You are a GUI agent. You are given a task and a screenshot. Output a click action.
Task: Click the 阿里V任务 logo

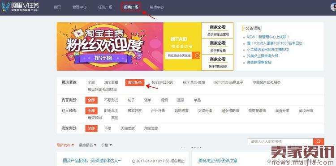[20, 7]
